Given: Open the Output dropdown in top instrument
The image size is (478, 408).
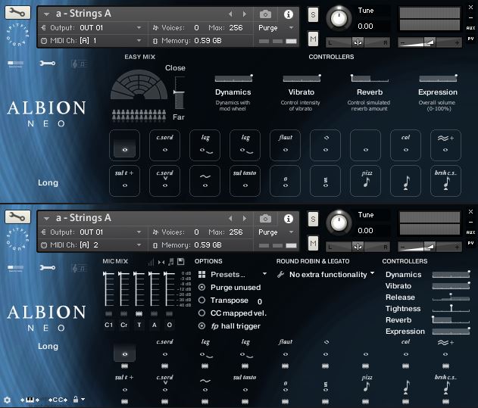Looking at the screenshot, I should click(139, 28).
